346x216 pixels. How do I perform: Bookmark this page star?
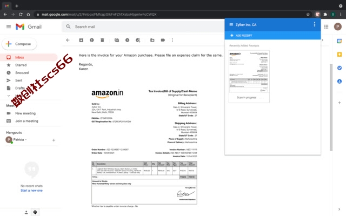point(308,15)
